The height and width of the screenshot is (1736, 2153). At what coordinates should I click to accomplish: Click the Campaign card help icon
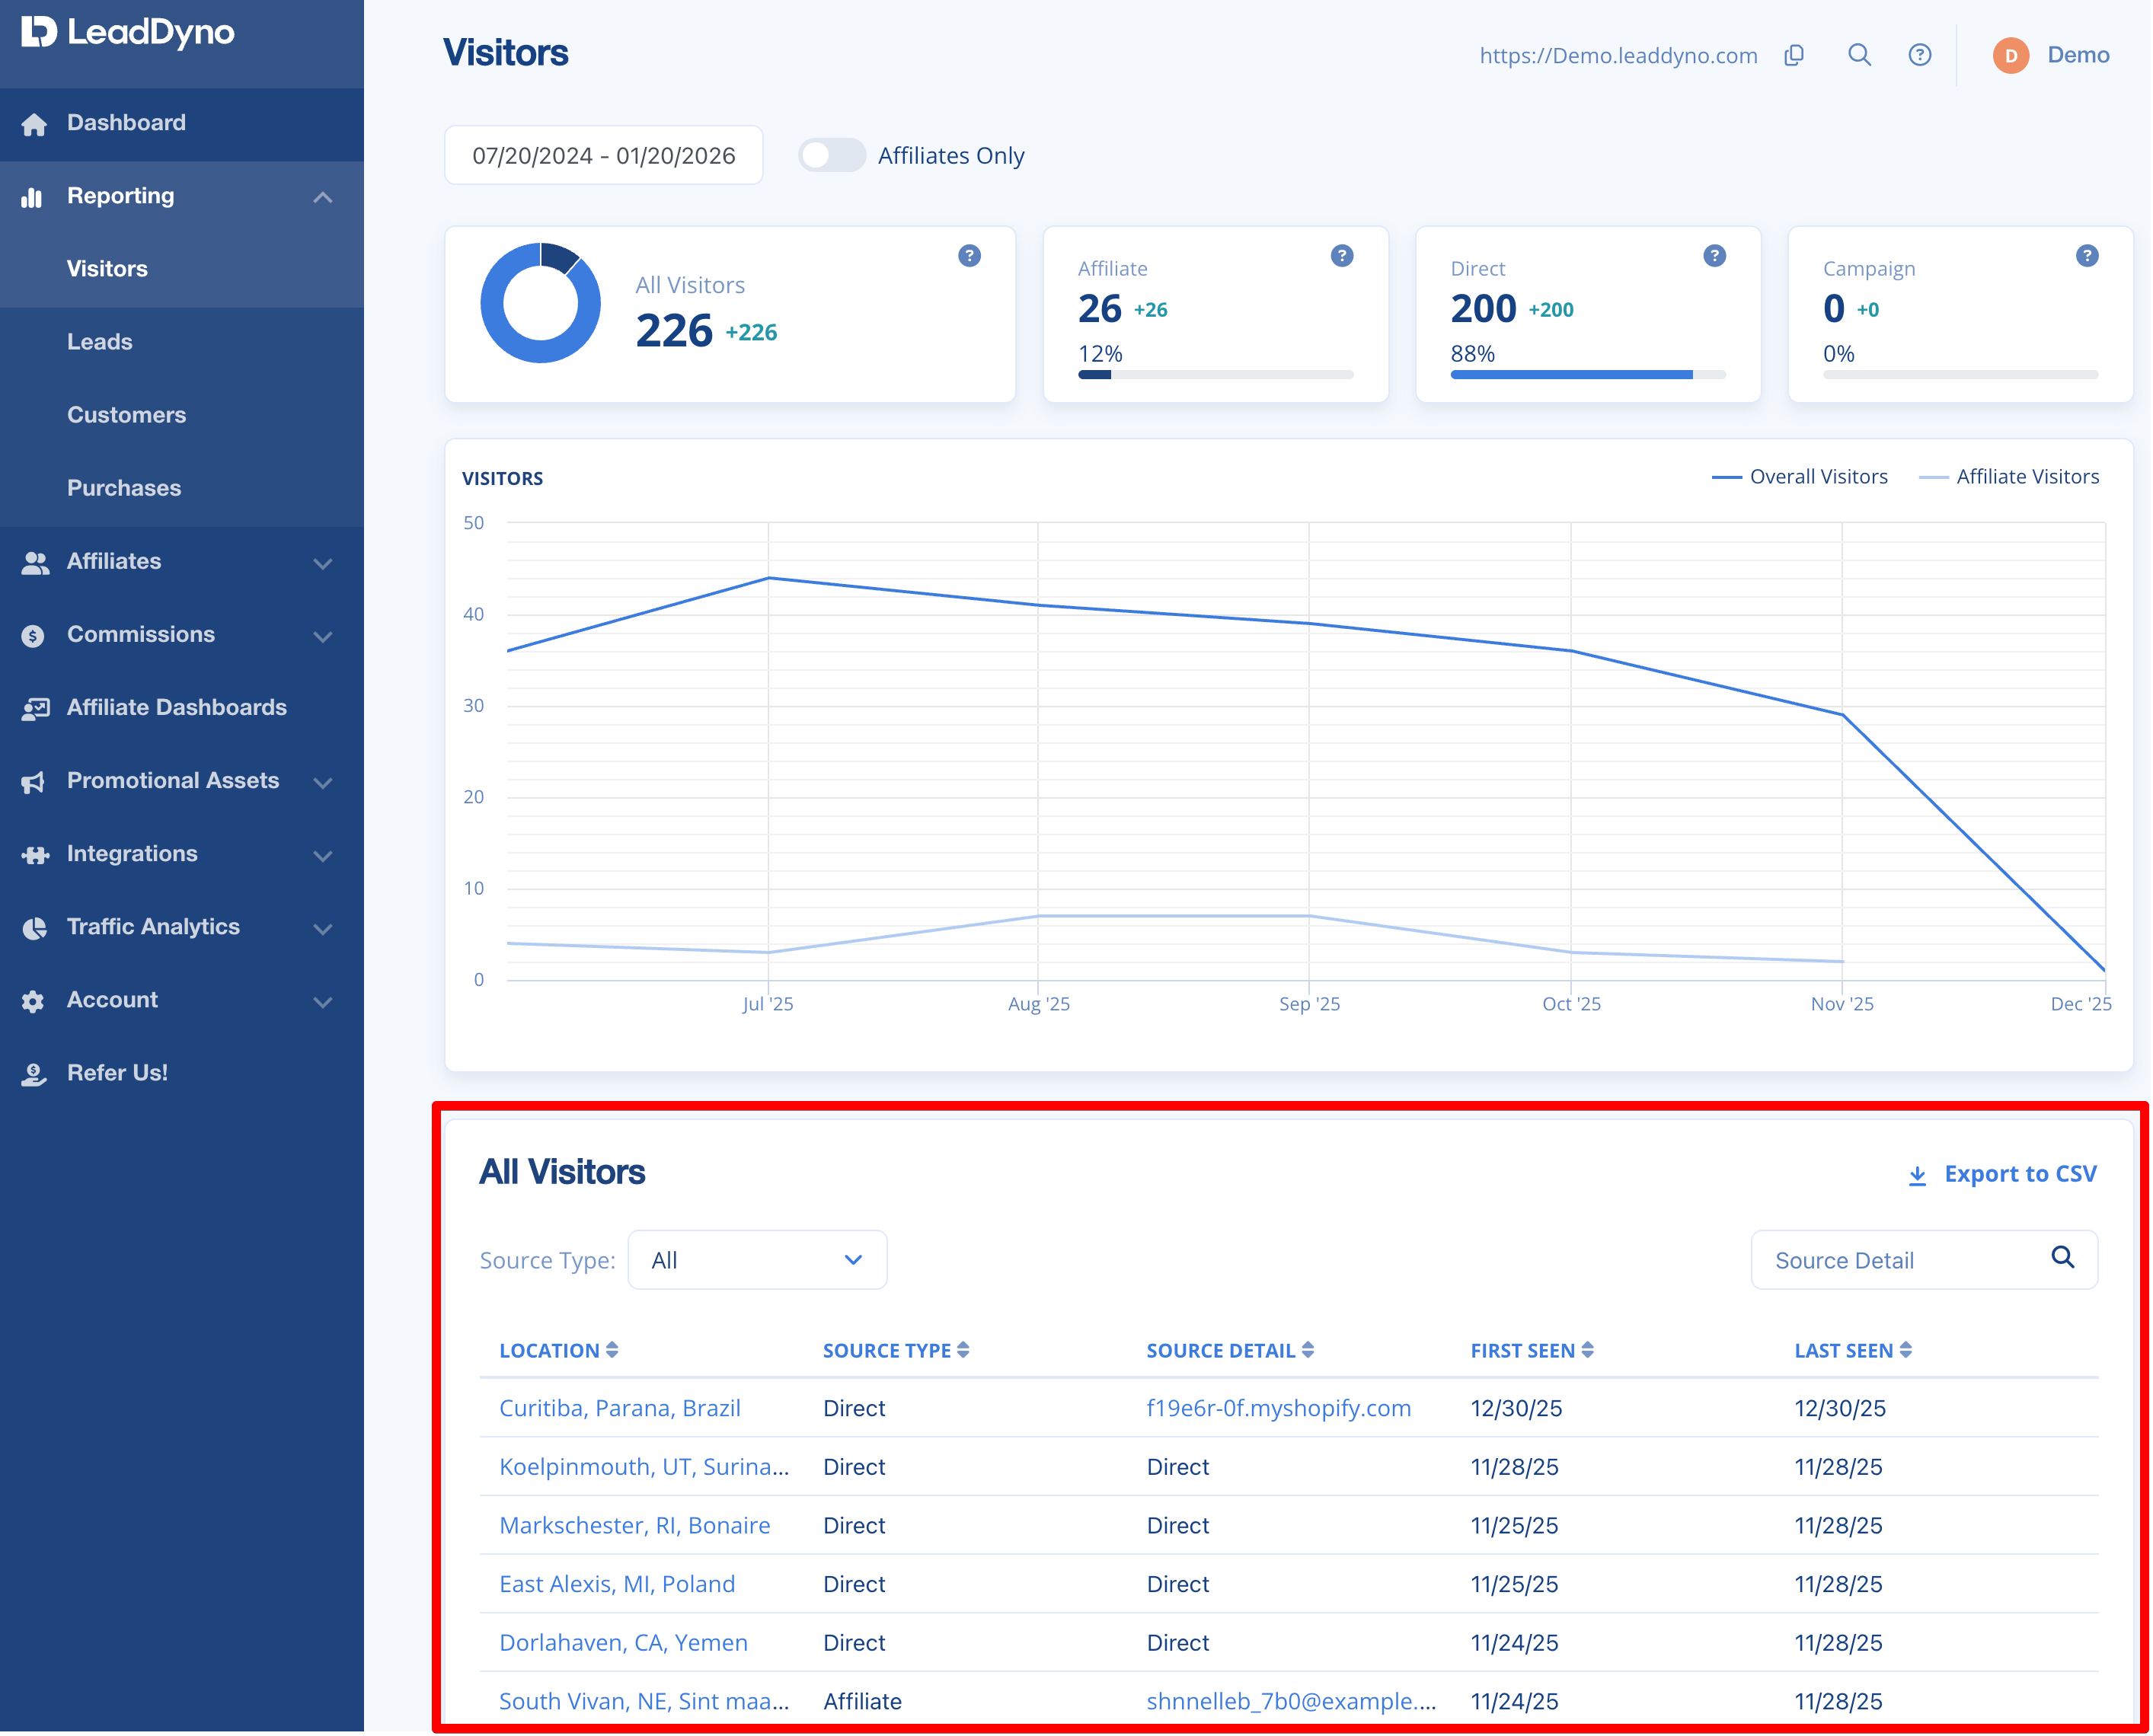coord(2087,256)
